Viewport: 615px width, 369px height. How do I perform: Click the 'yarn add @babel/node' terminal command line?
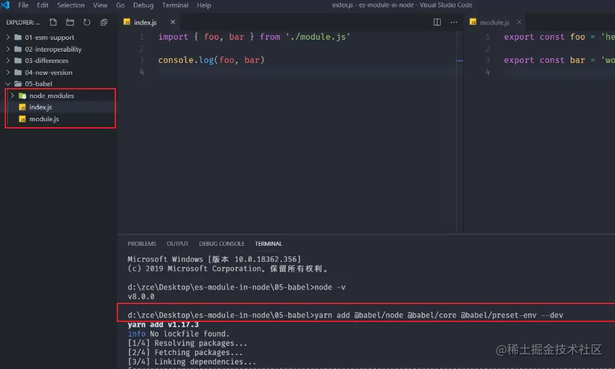(345, 315)
